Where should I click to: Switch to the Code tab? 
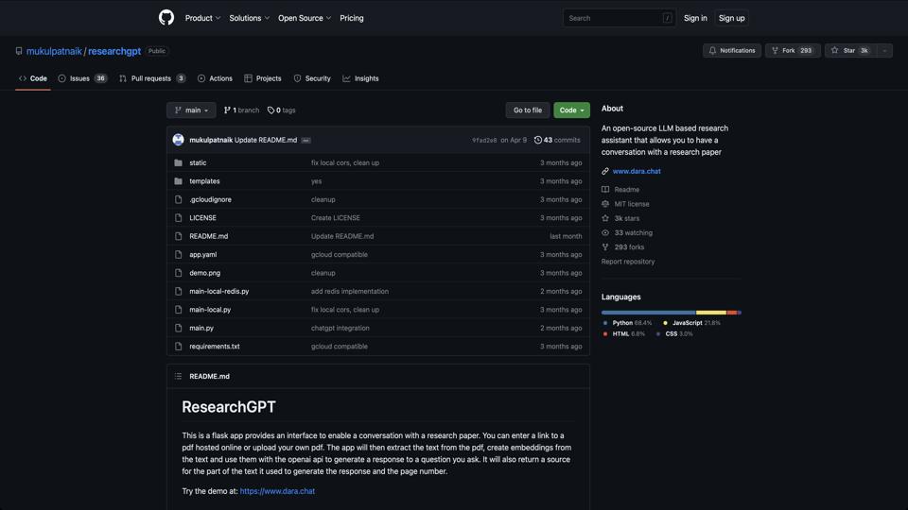tap(33, 78)
